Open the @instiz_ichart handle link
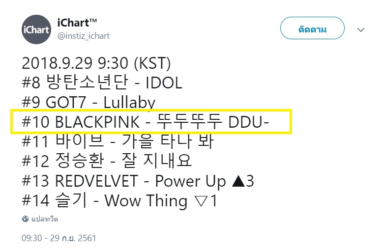The width and height of the screenshot is (382, 250). [84, 36]
